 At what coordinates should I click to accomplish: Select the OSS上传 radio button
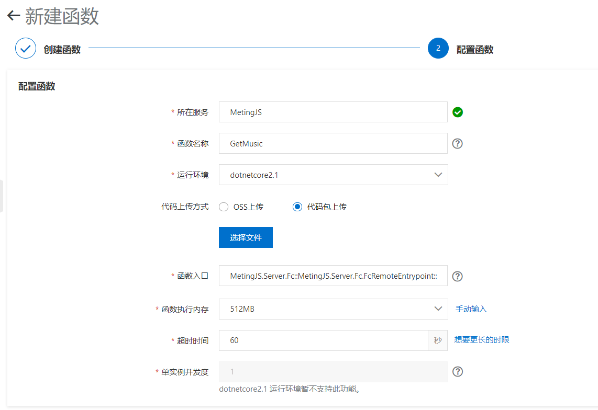224,207
